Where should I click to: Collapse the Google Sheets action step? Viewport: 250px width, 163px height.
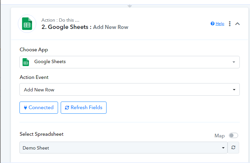[237, 24]
